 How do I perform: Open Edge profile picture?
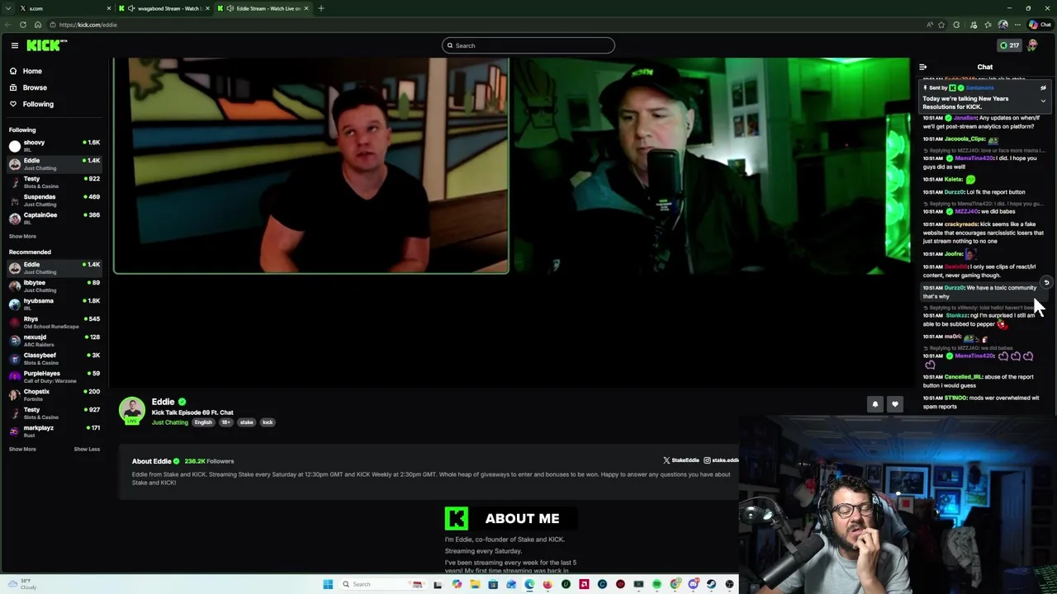point(1003,25)
